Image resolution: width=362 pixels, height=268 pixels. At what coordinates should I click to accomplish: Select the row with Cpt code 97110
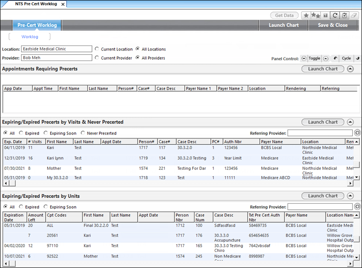178,248
